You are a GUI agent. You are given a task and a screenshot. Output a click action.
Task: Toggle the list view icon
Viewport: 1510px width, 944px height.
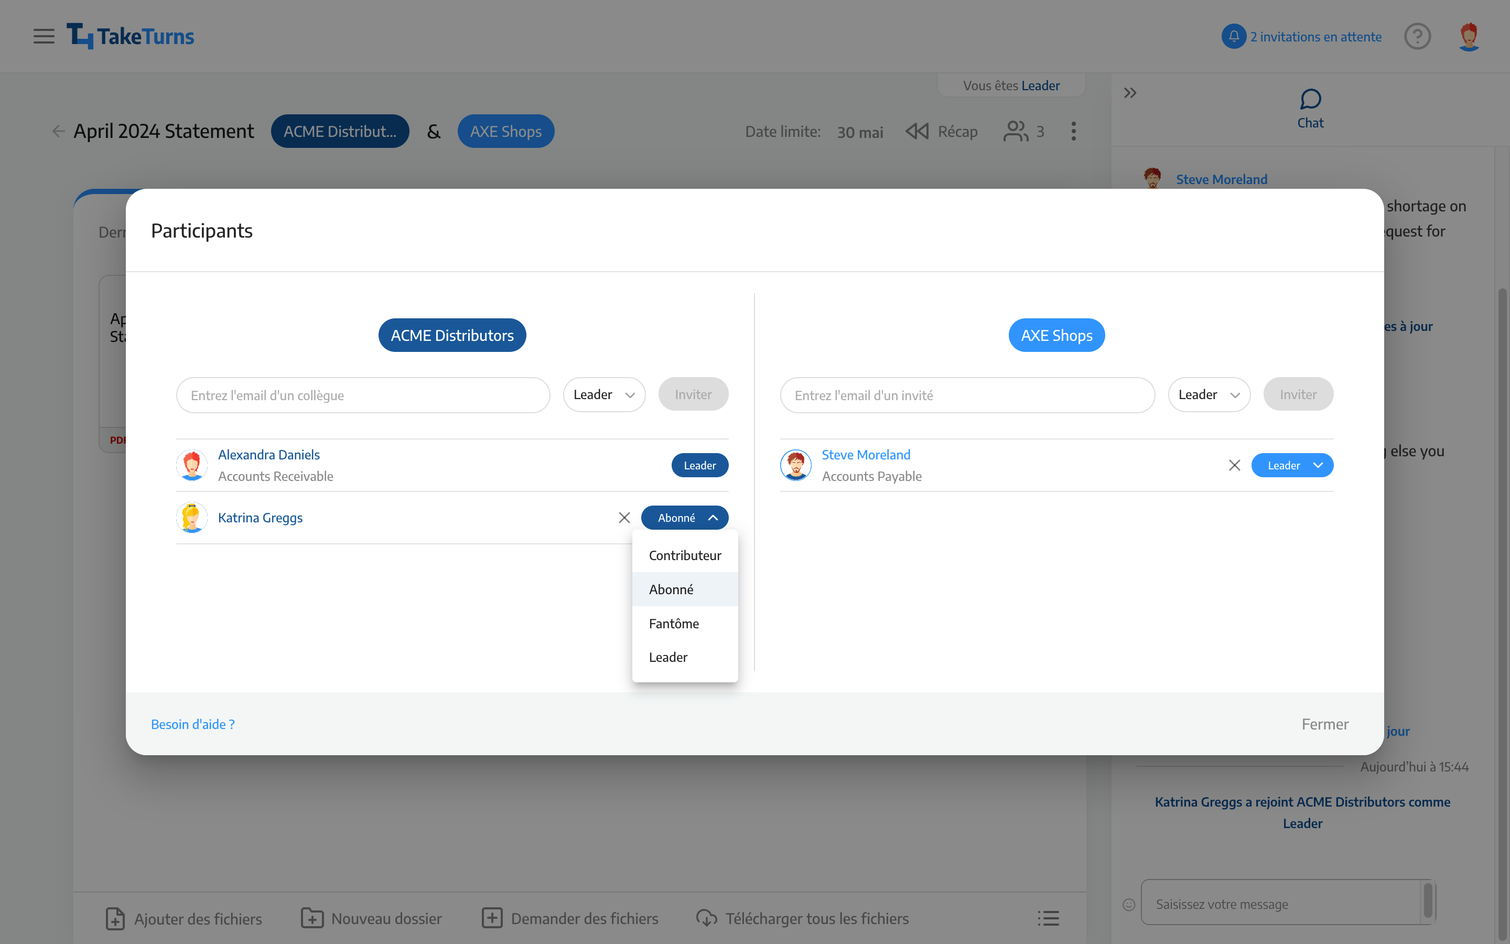pos(1048,918)
